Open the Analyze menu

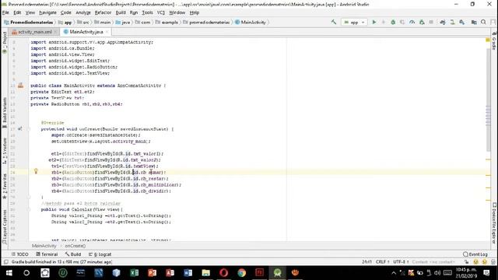coord(83,12)
